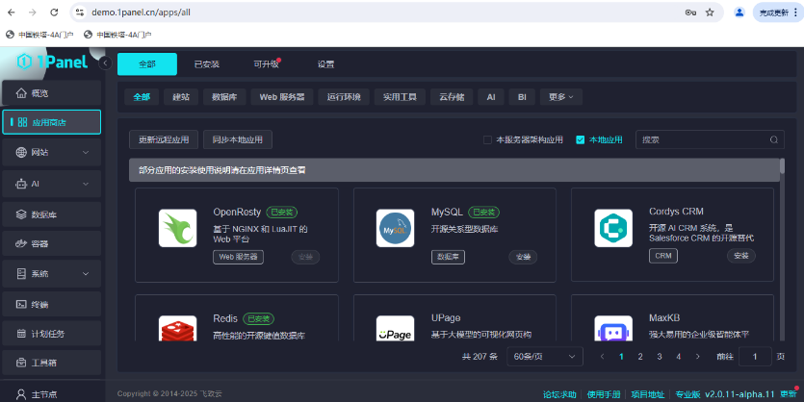
Task: Click the OpenResty app logo
Action: tap(177, 228)
